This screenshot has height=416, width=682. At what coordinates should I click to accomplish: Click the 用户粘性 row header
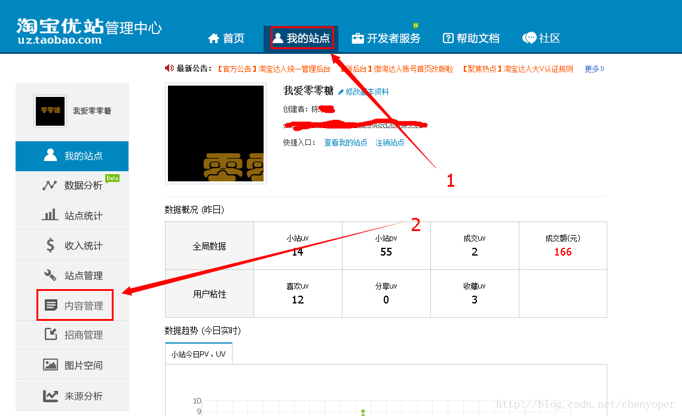tap(209, 294)
